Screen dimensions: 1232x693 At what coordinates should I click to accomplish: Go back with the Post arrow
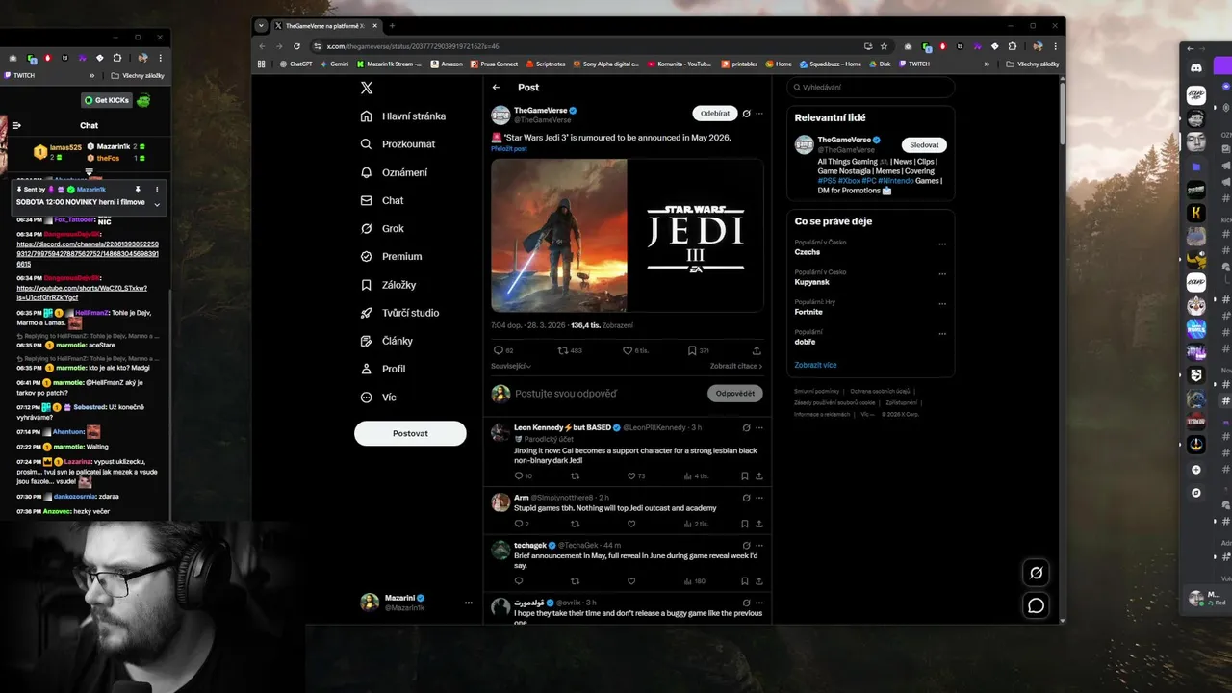tap(497, 87)
